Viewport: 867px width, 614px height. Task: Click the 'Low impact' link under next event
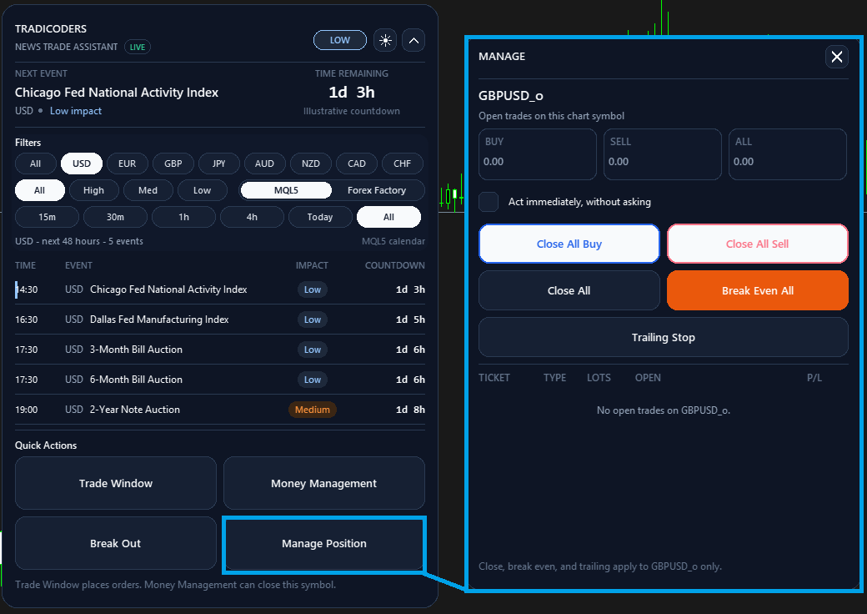click(76, 111)
